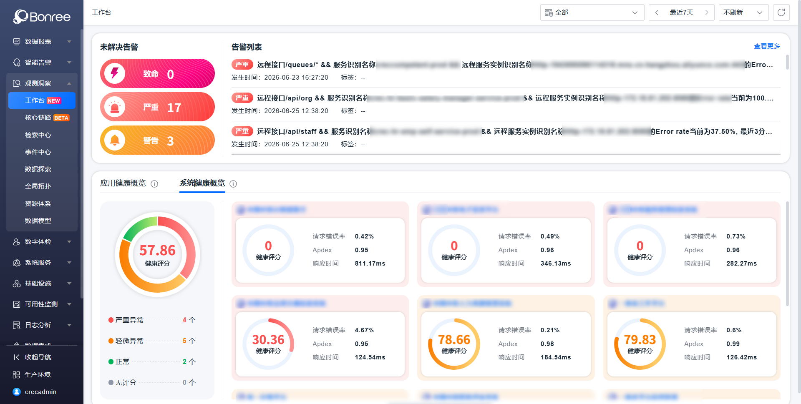Click the 57.86 健康评分 donut chart
The height and width of the screenshot is (404, 801).
click(157, 255)
